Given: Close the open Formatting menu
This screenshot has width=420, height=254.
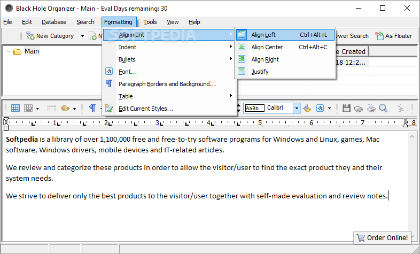Looking at the screenshot, I should pos(118,22).
